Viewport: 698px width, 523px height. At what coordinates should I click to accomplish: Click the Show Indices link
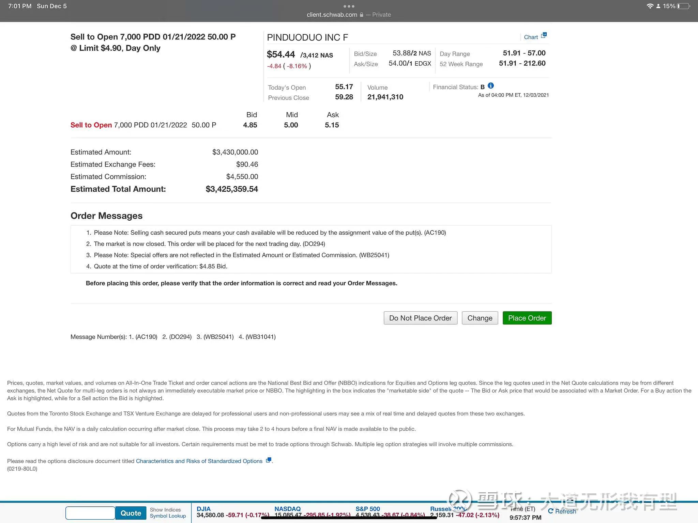coord(165,510)
